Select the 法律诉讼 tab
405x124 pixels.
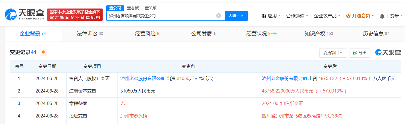(90, 34)
